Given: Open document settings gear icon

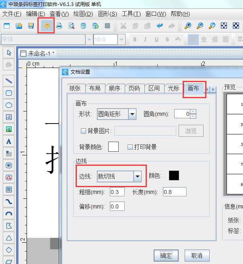Looking at the screenshot, I should pyautogui.click(x=47, y=26).
